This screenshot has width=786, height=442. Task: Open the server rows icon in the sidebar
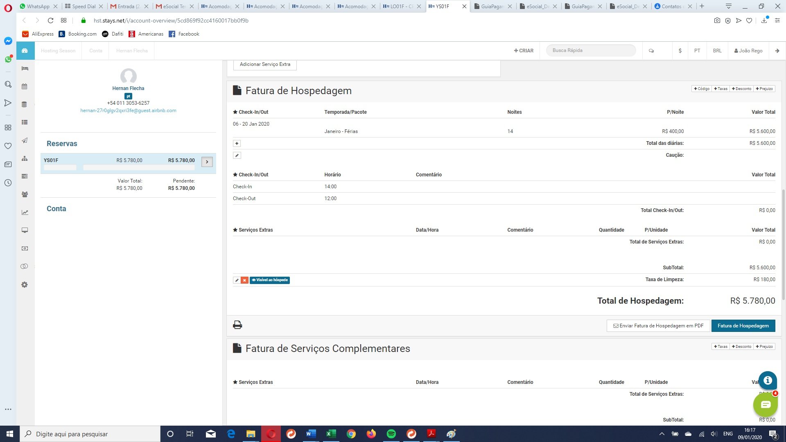click(25, 176)
